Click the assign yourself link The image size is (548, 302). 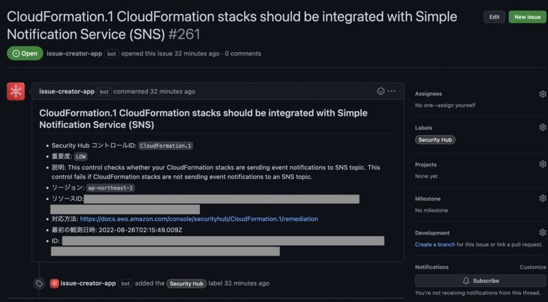point(456,105)
